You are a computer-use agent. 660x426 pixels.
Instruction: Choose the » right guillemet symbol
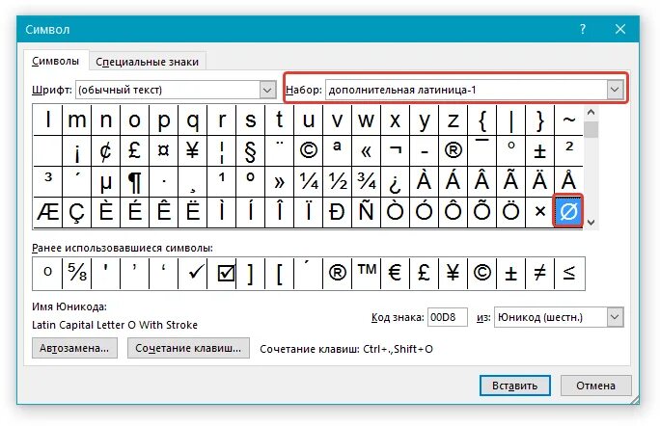pos(279,181)
